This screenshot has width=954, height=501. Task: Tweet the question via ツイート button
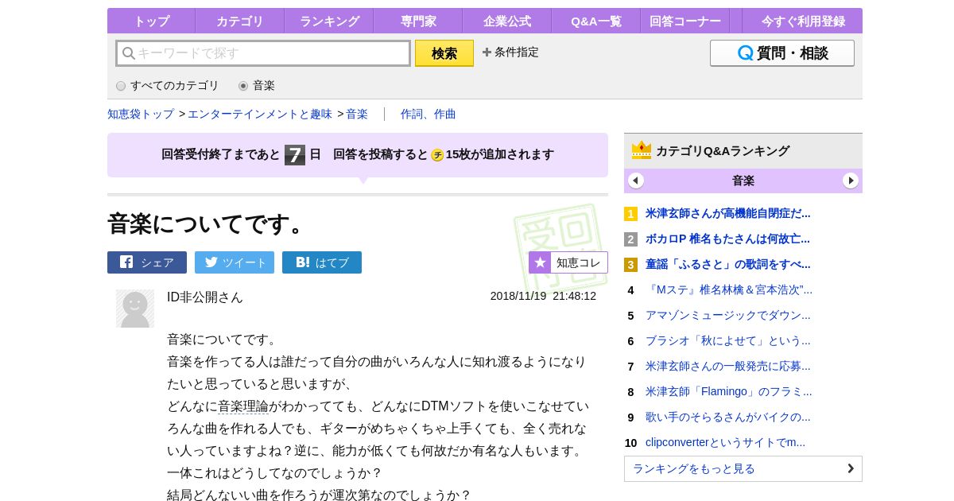click(235, 262)
